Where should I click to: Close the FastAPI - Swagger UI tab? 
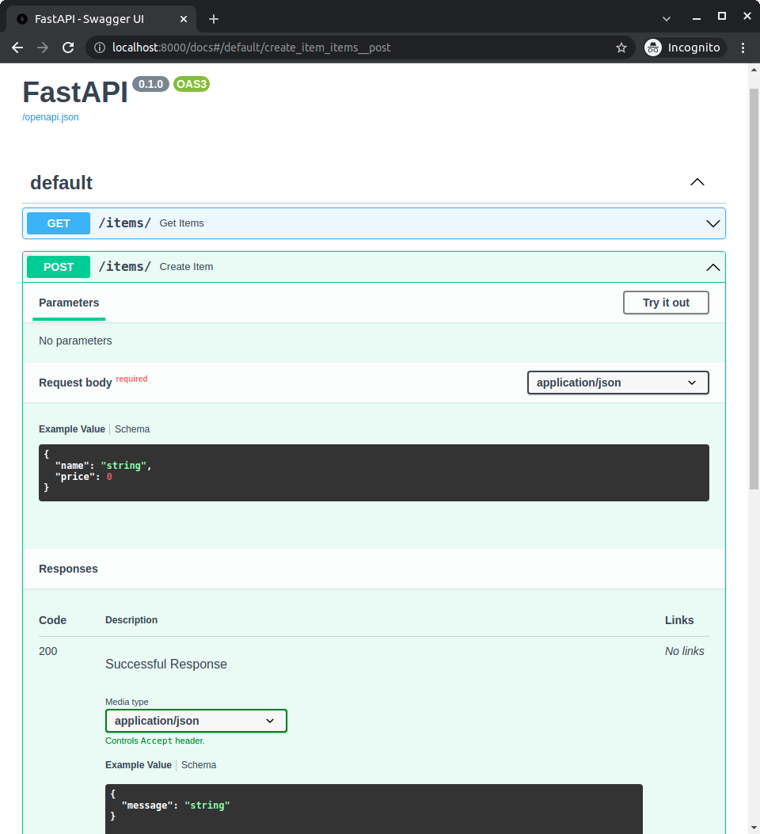coord(183,19)
